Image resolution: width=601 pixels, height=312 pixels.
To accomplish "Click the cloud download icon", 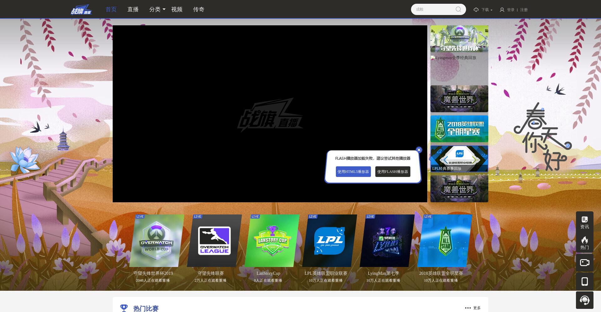I will tap(476, 10).
